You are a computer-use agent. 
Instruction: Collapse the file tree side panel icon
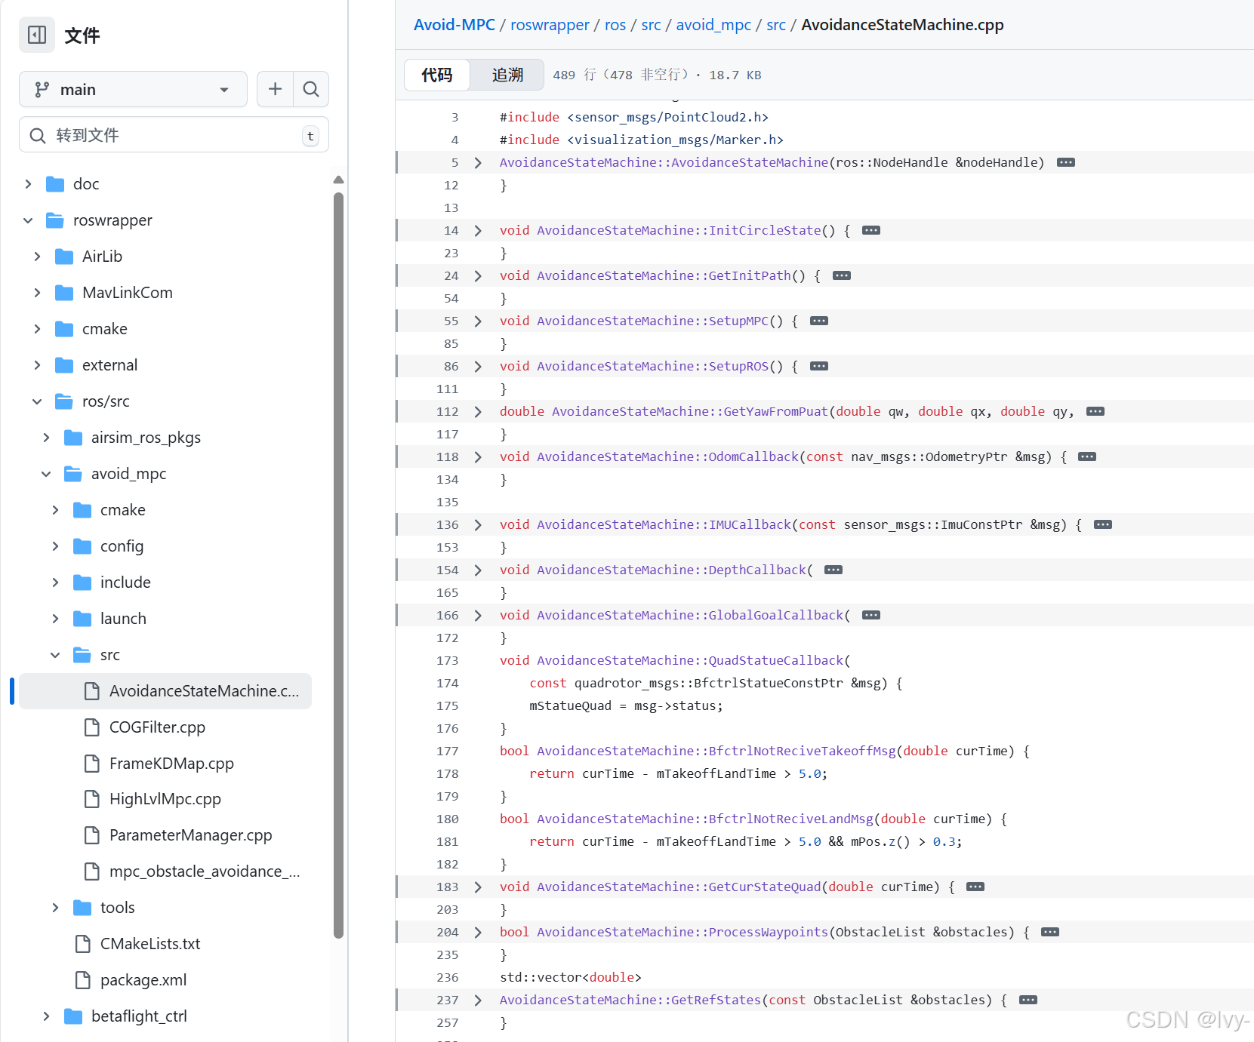pyautogui.click(x=37, y=35)
